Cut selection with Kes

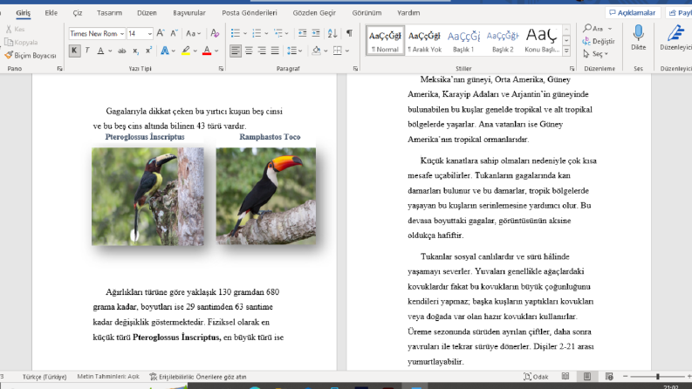(x=15, y=29)
